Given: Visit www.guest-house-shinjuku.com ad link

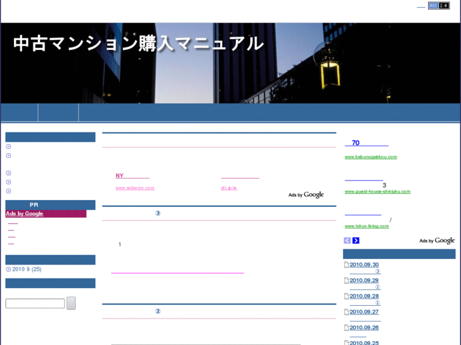Looking at the screenshot, I should pyautogui.click(x=377, y=191).
